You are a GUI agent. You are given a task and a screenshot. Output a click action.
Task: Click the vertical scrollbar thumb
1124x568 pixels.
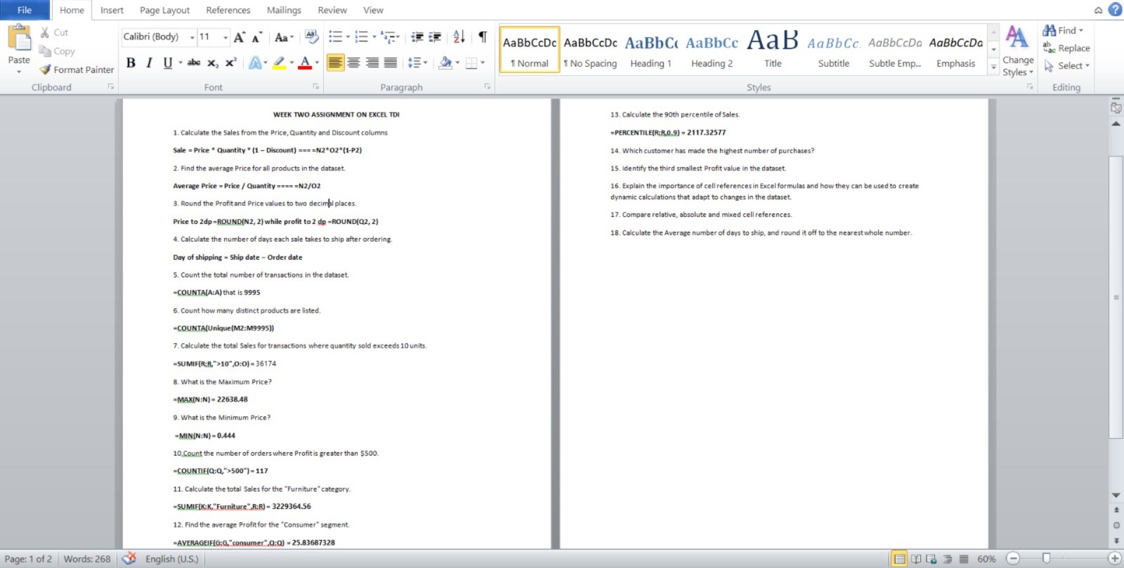tap(1116, 297)
